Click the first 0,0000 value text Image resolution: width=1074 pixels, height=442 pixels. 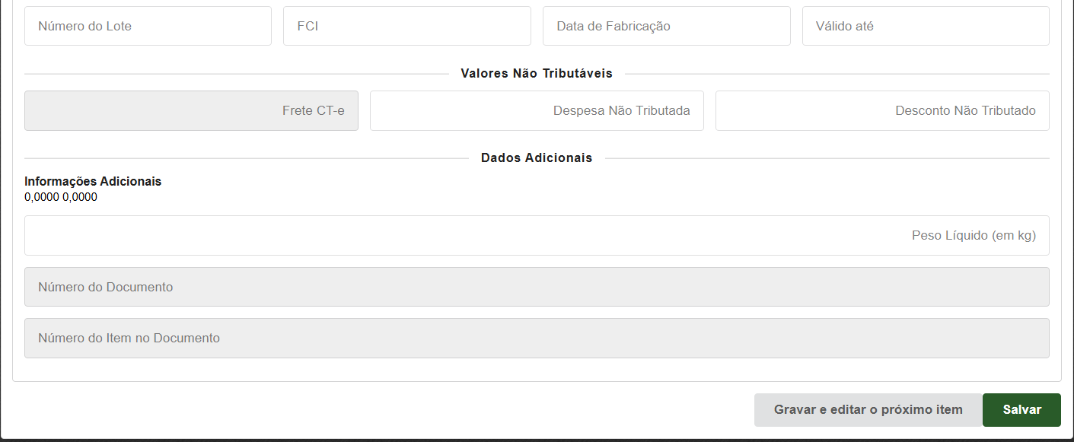[x=42, y=198]
